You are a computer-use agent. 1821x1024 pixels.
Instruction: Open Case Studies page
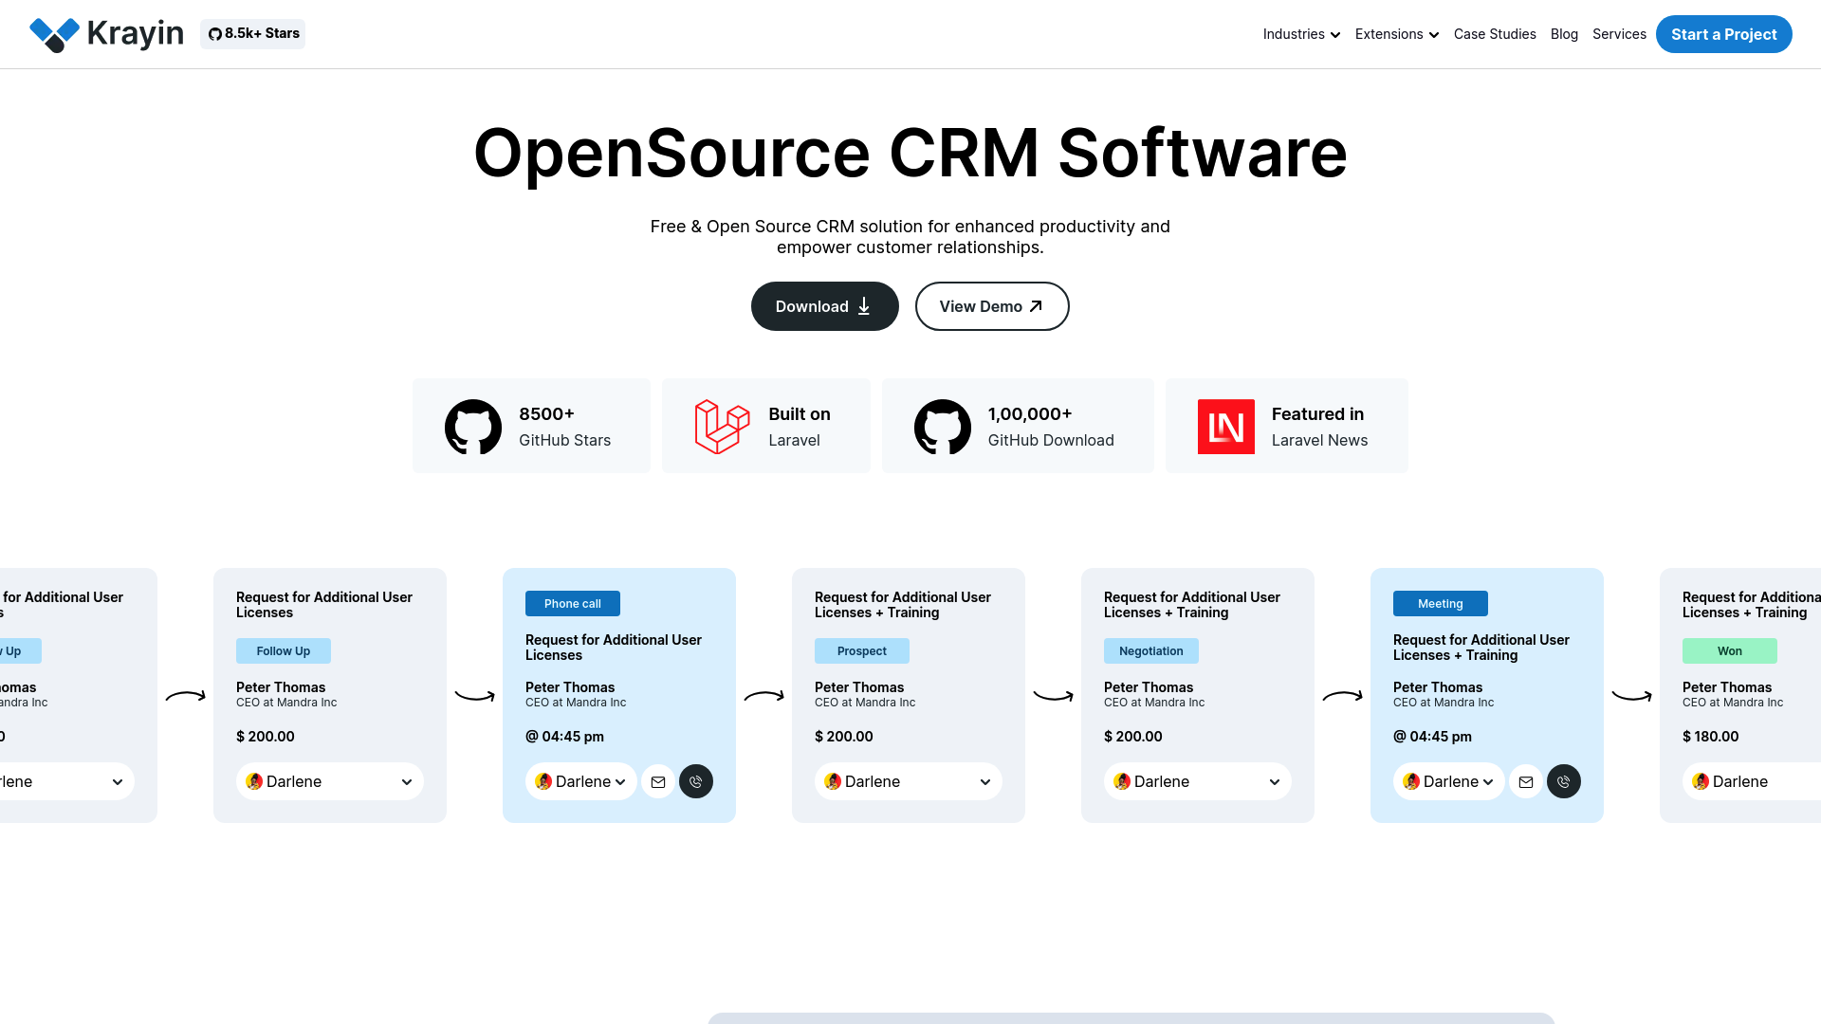tap(1495, 34)
